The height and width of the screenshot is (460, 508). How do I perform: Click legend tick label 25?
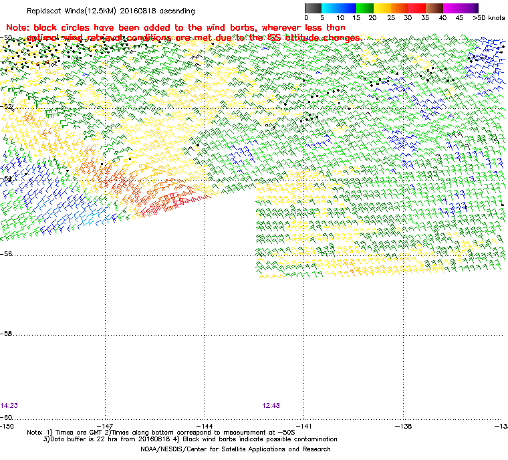tap(391, 18)
